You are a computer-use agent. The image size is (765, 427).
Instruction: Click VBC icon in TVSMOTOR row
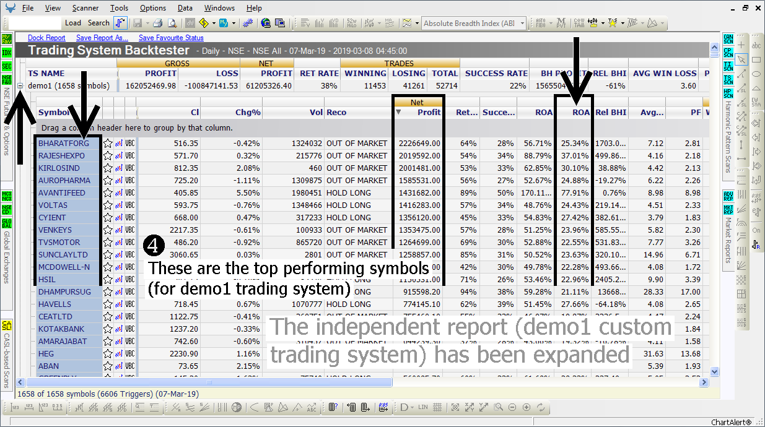coord(130,242)
